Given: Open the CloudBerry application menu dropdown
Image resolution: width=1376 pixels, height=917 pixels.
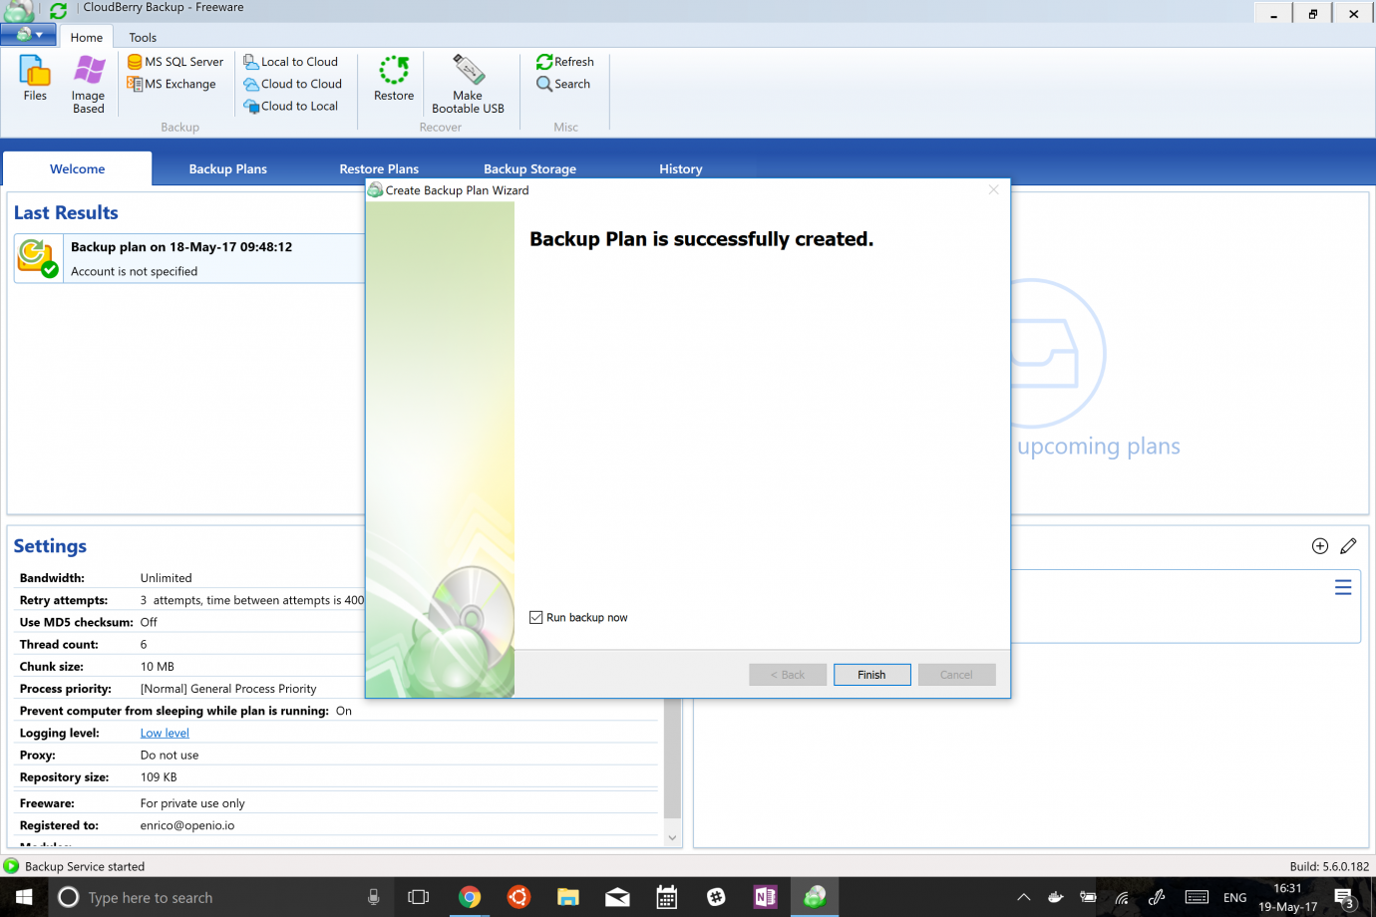Looking at the screenshot, I should tap(28, 34).
